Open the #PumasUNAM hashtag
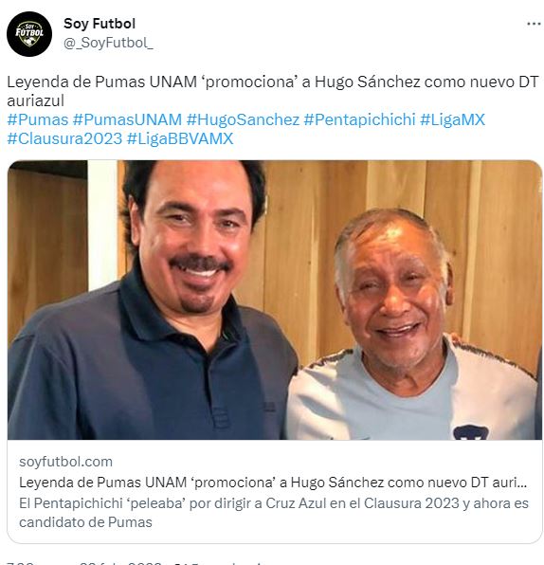This screenshot has width=544, height=565. (x=127, y=119)
